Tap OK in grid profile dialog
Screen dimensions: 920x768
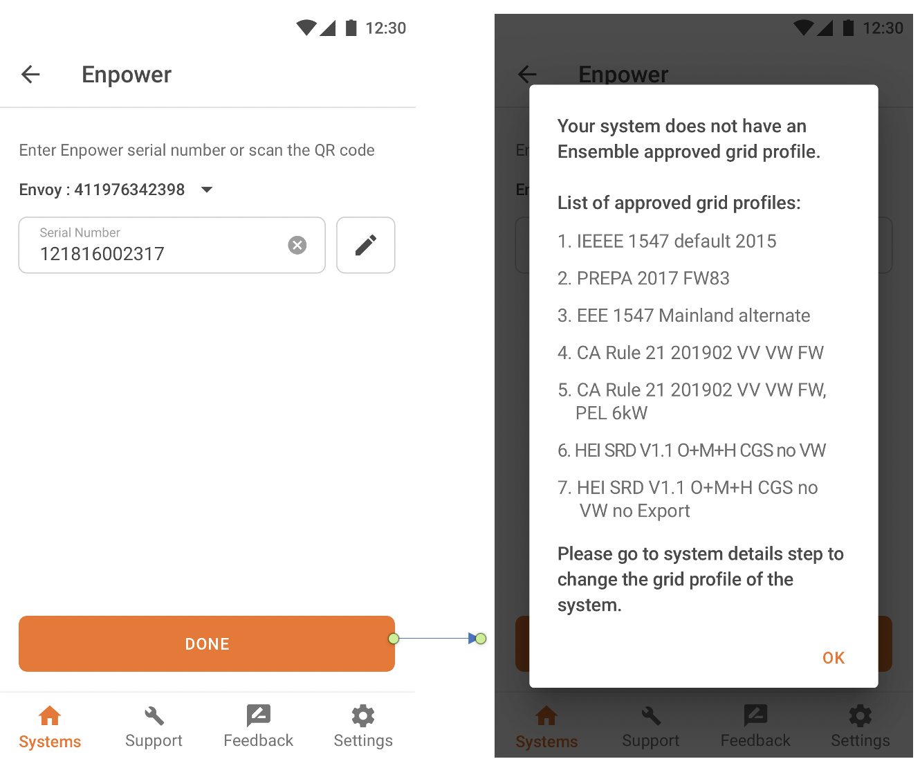834,658
